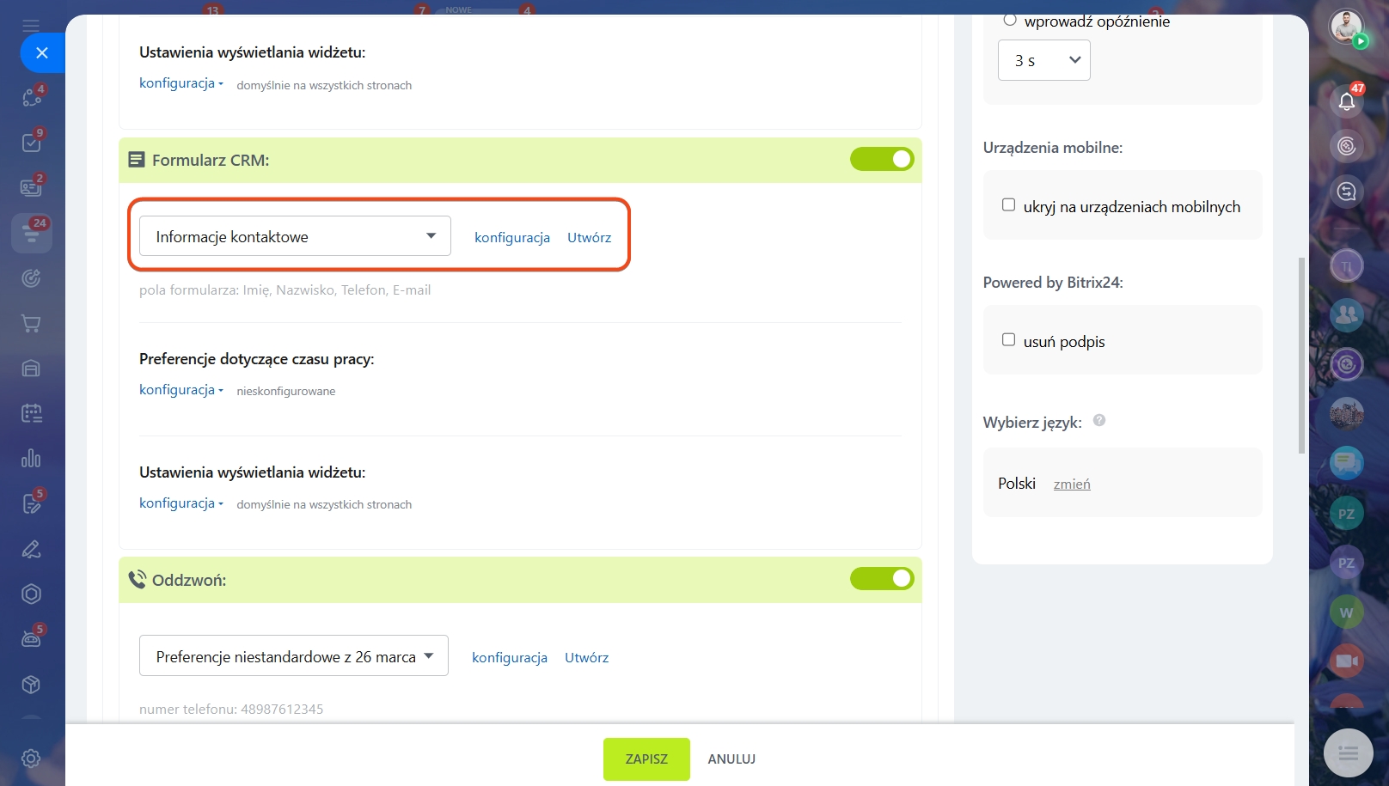
Task: Click the green ZAPISZ button
Action: tap(646, 759)
